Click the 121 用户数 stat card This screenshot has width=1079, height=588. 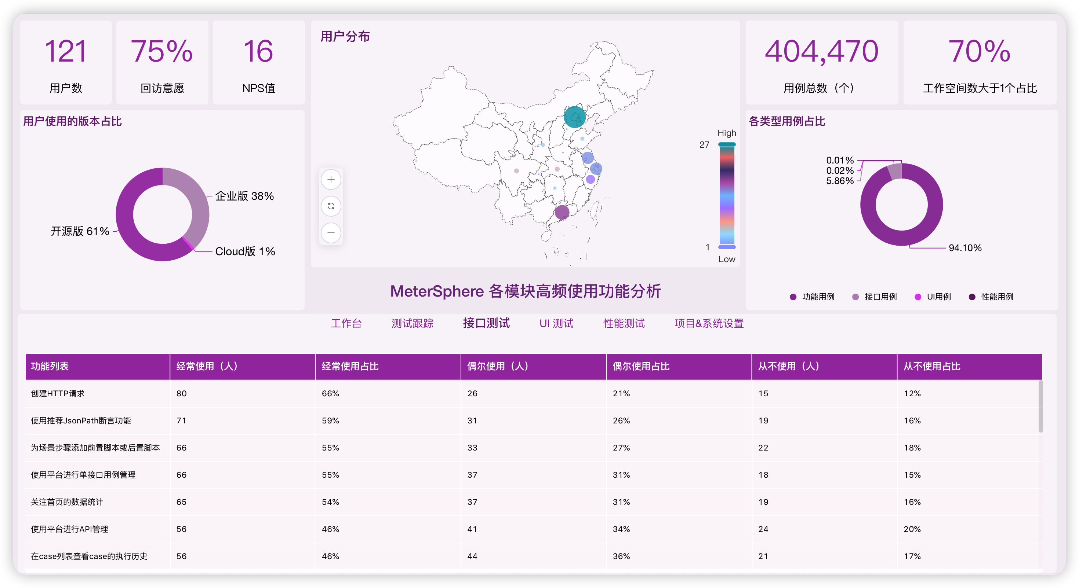click(x=66, y=63)
